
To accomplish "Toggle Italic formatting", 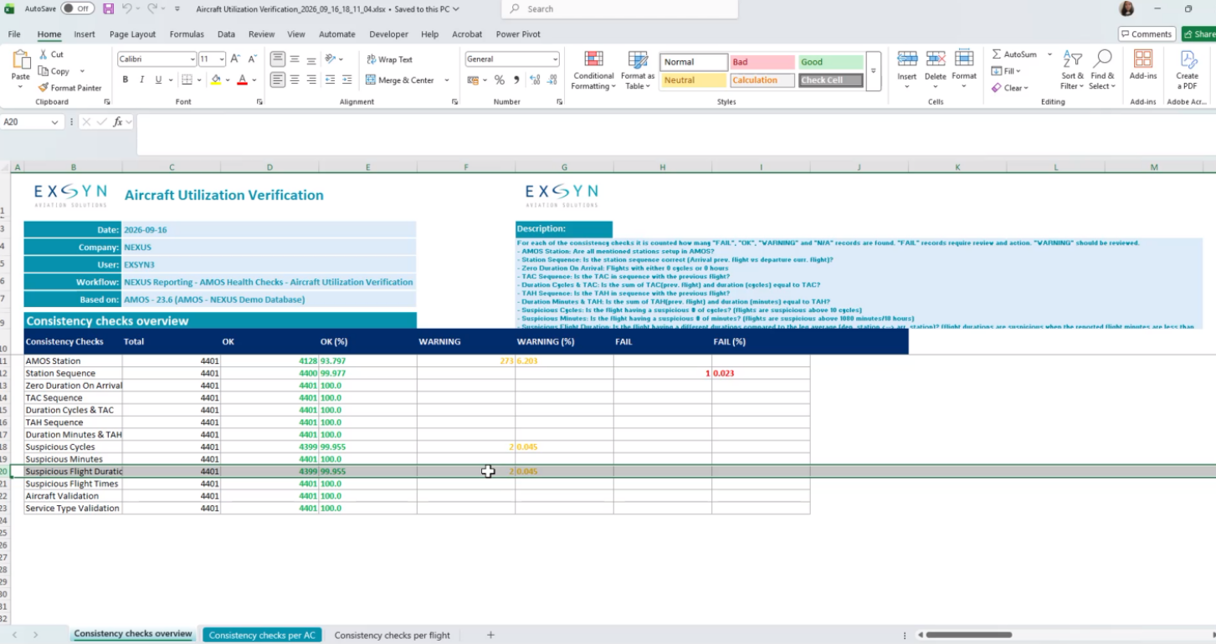I will (x=141, y=80).
